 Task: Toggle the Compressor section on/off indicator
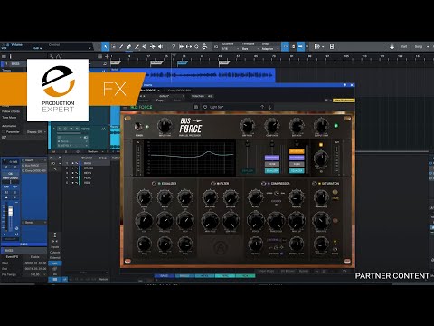(x=269, y=184)
